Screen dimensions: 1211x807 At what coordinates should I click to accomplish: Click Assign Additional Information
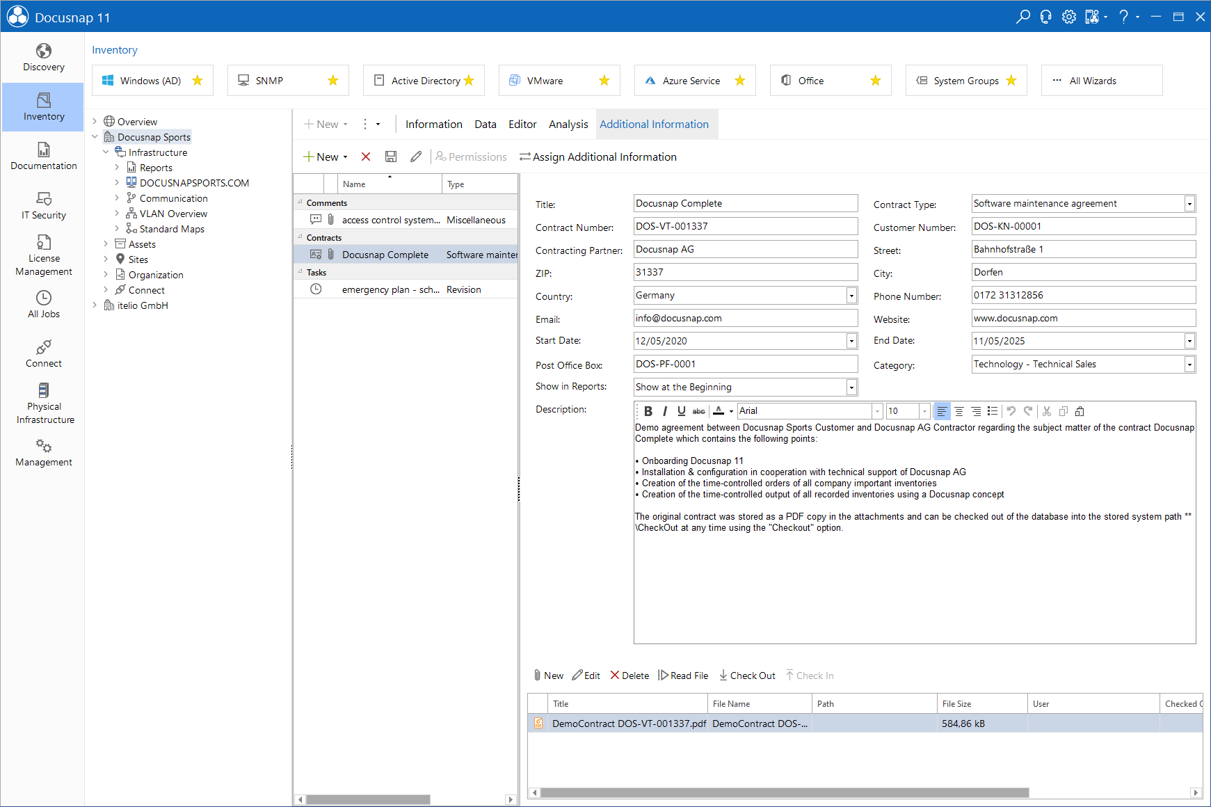coord(598,157)
